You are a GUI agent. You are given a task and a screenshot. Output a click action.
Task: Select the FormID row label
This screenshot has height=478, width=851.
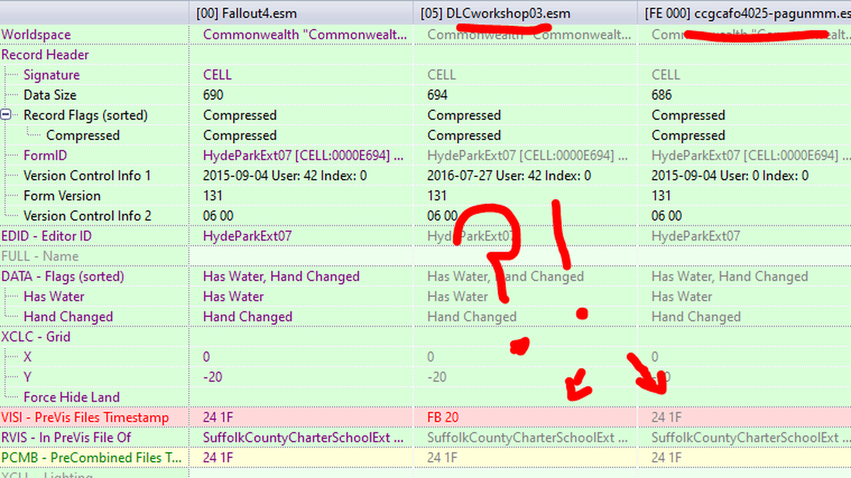pyautogui.click(x=45, y=156)
